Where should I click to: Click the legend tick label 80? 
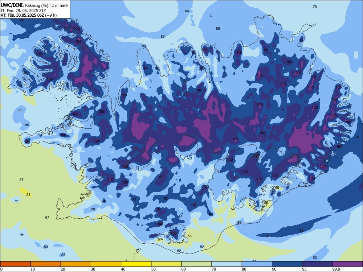click(244, 269)
